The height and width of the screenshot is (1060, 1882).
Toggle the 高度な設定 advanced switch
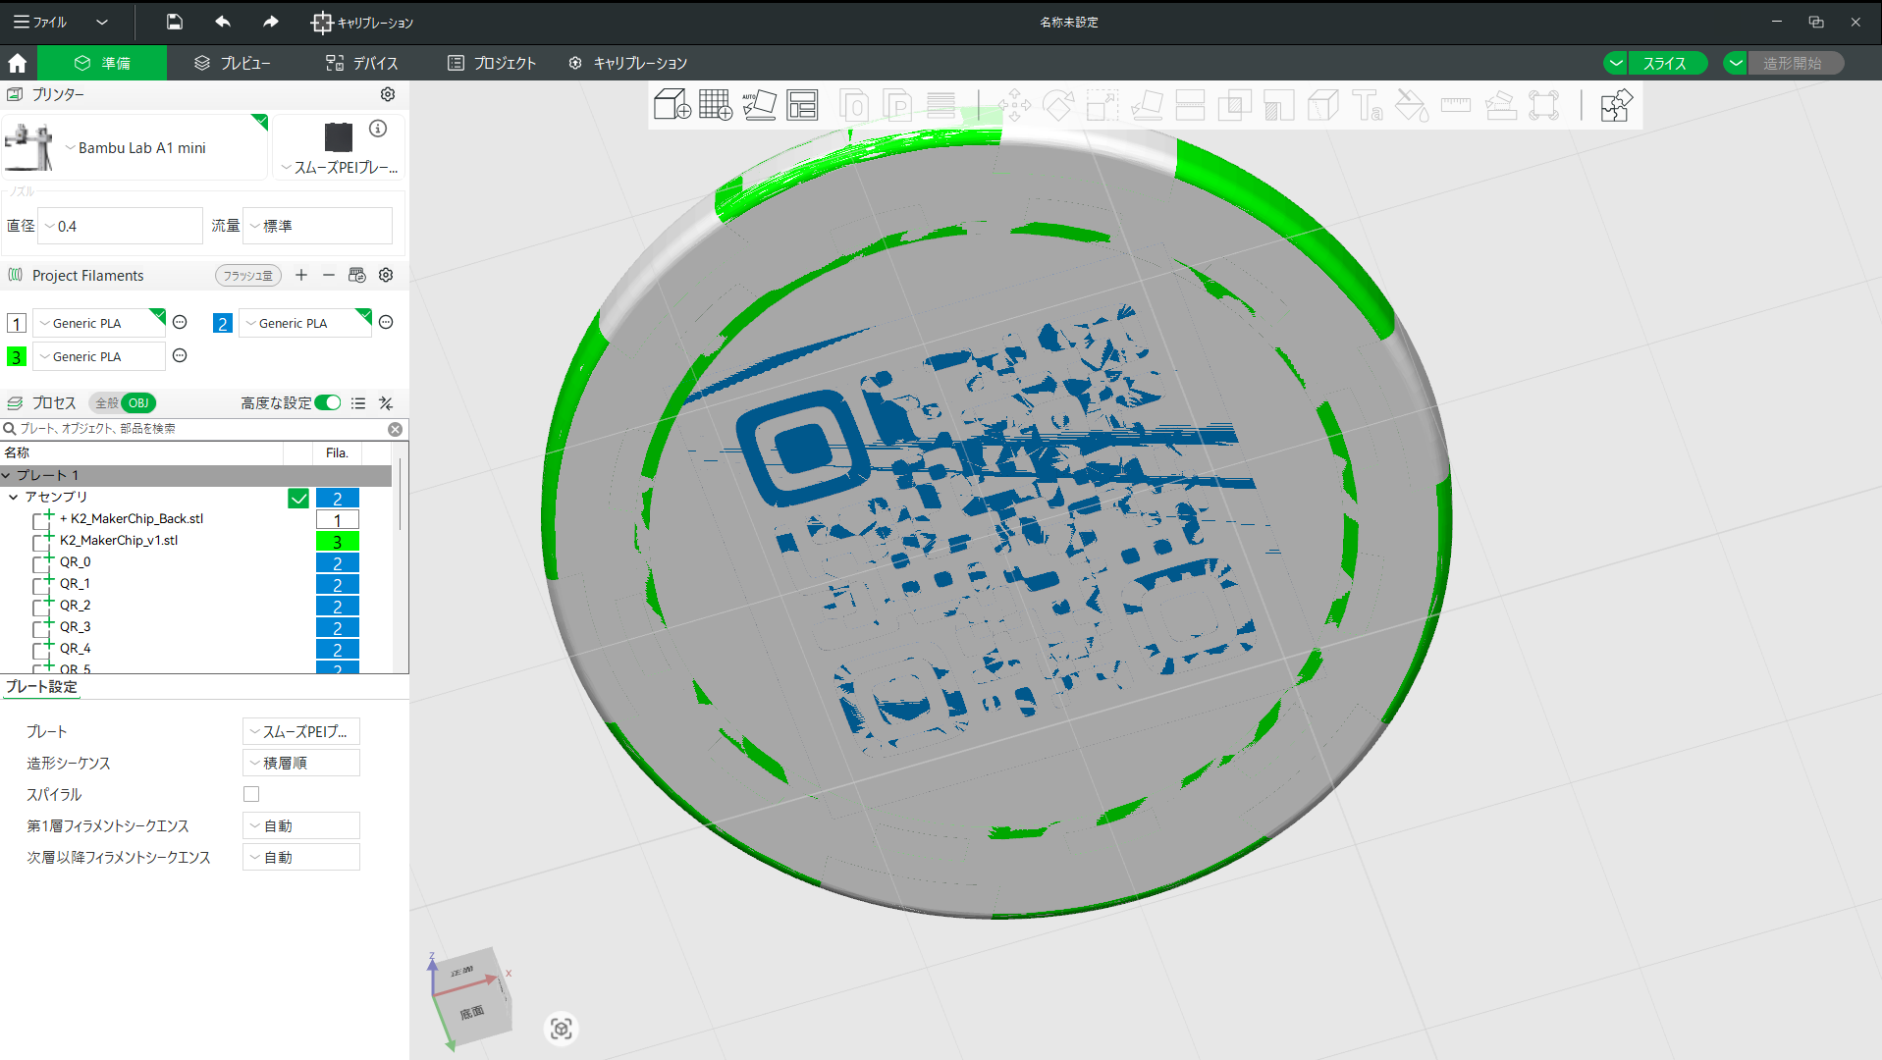tap(328, 403)
